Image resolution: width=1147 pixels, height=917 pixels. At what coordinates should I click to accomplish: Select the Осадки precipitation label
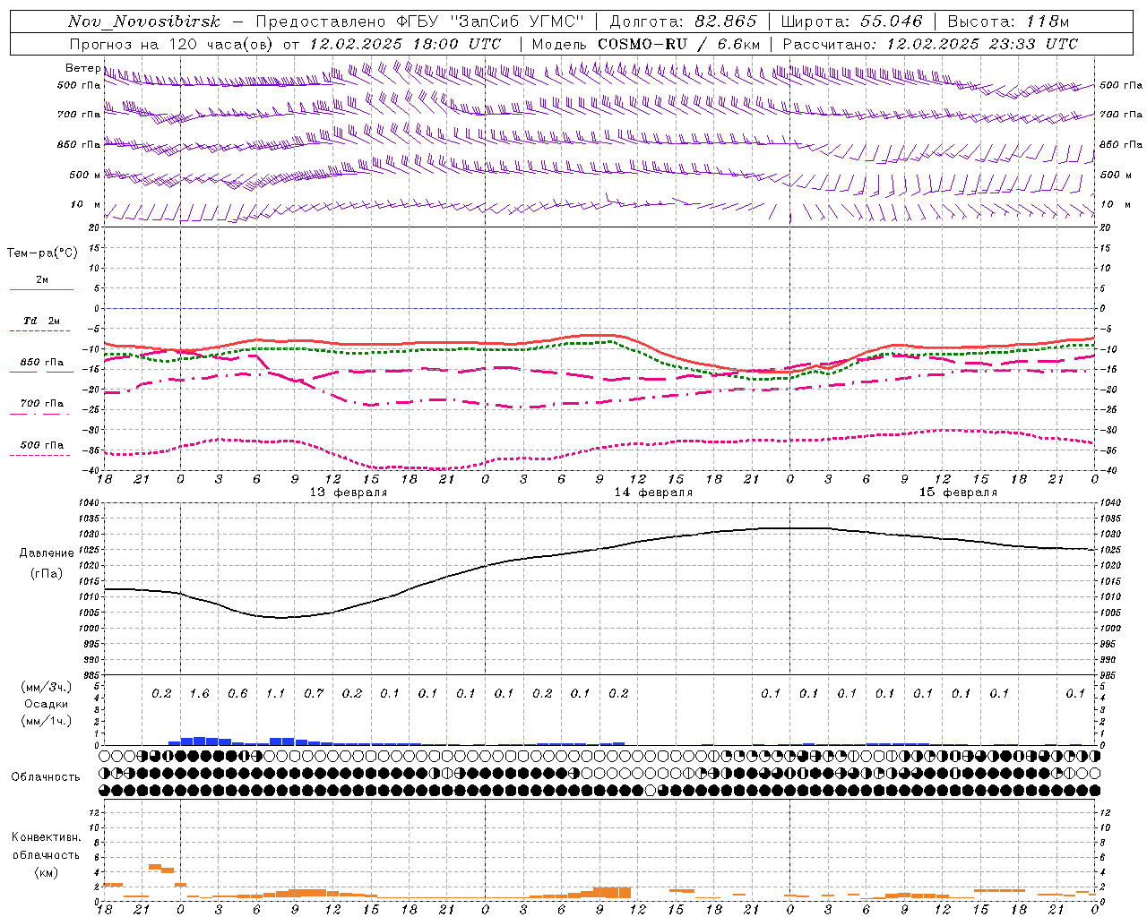tap(46, 704)
